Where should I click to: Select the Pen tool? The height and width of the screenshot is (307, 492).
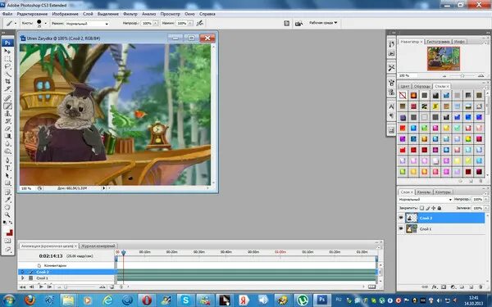[7, 160]
